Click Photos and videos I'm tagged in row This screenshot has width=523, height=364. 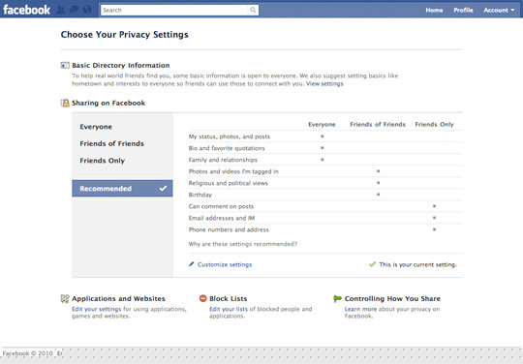325,171
